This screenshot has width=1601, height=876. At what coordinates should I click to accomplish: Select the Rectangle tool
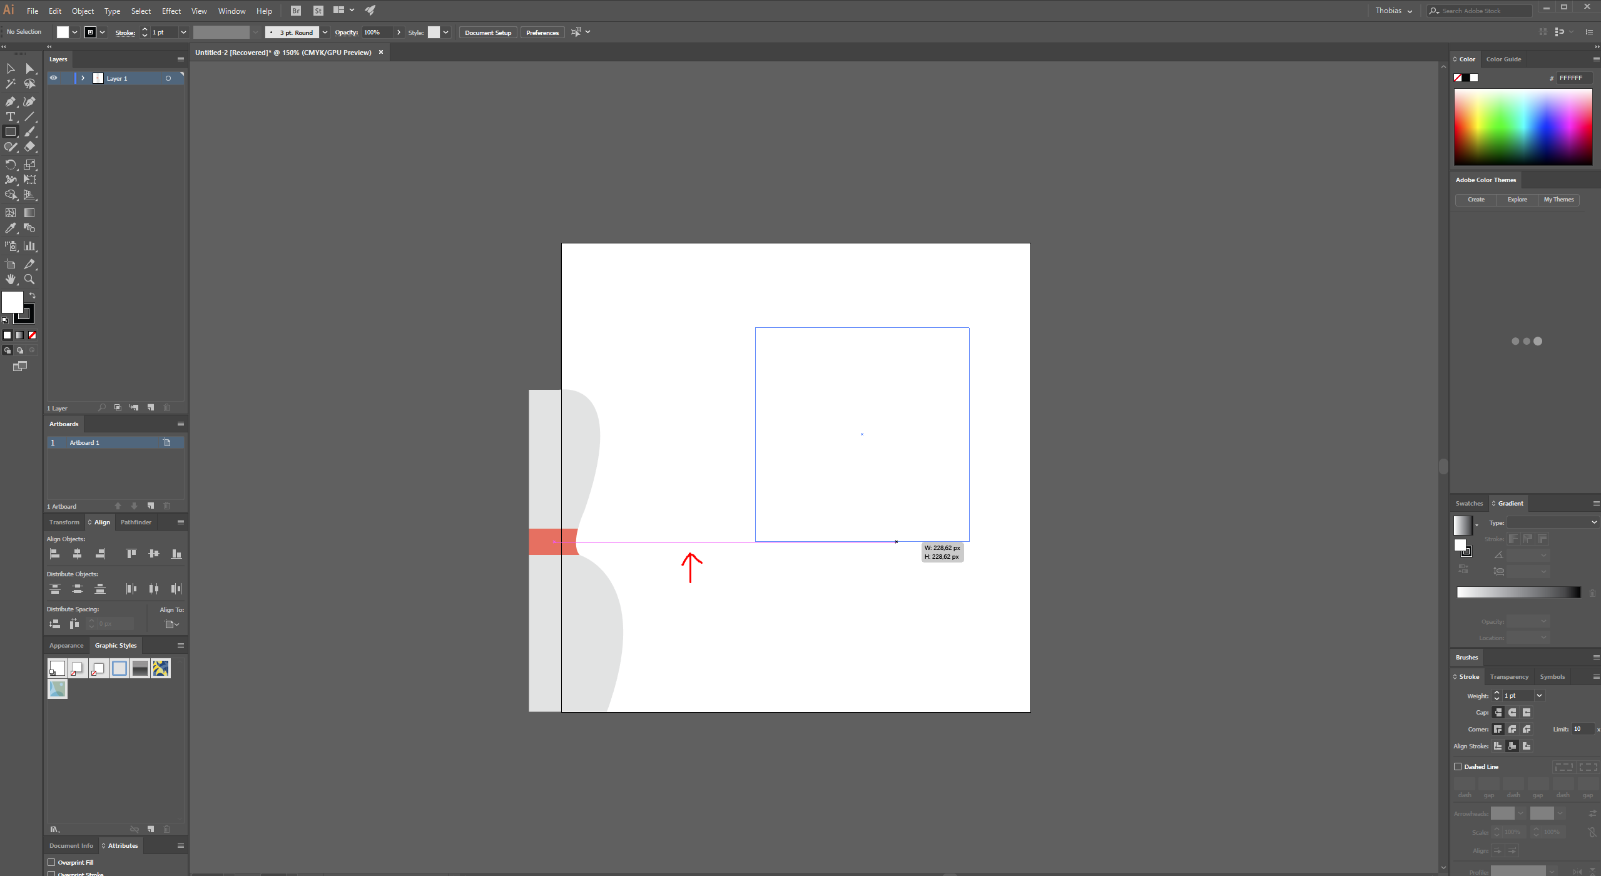tap(11, 132)
